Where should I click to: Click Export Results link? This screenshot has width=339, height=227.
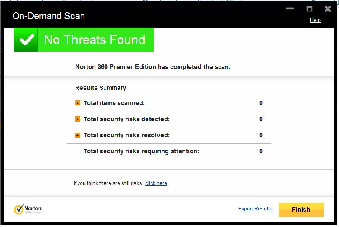(255, 209)
